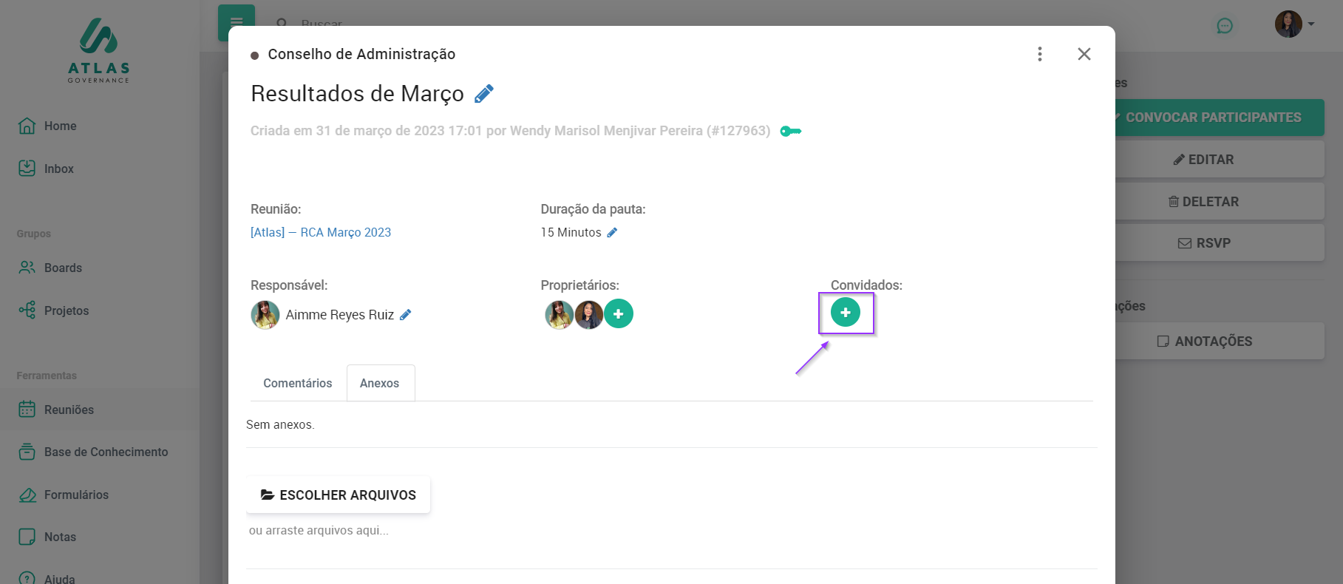The width and height of the screenshot is (1343, 584).
Task: Click the Aimme Reyes Ruiz avatar
Action: click(x=265, y=315)
